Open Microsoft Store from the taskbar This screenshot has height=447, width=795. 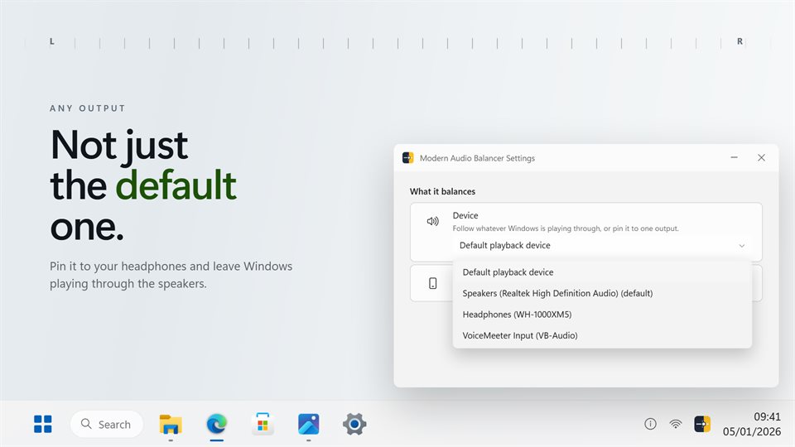coord(263,424)
